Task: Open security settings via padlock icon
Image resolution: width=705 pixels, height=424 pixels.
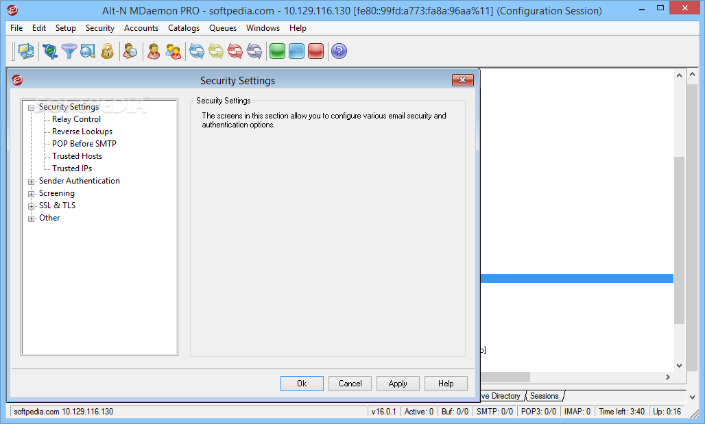Action: click(x=107, y=51)
